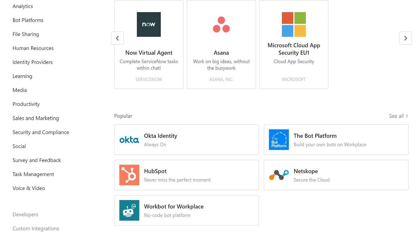Click the Okta logo icon
416x234 pixels.
129,140
